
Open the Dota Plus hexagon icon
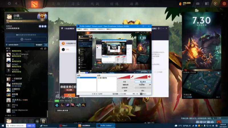[x=215, y=4]
